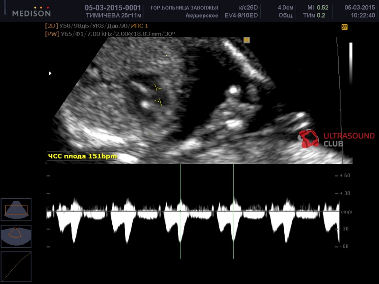Click patient name ТИМИЧЕВА 25г11м

pyautogui.click(x=114, y=16)
